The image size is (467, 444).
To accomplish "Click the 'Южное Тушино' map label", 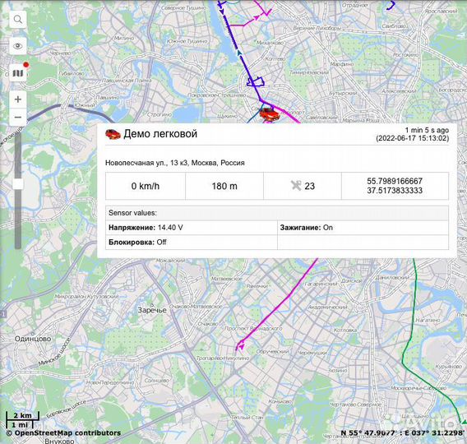I will (187, 41).
